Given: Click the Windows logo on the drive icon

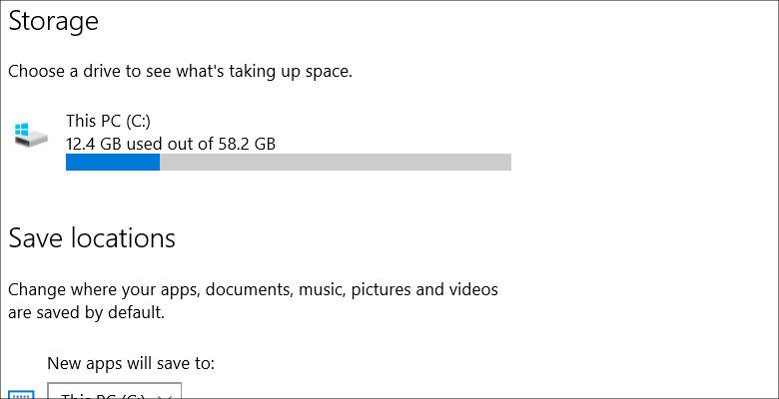Looking at the screenshot, I should (23, 130).
